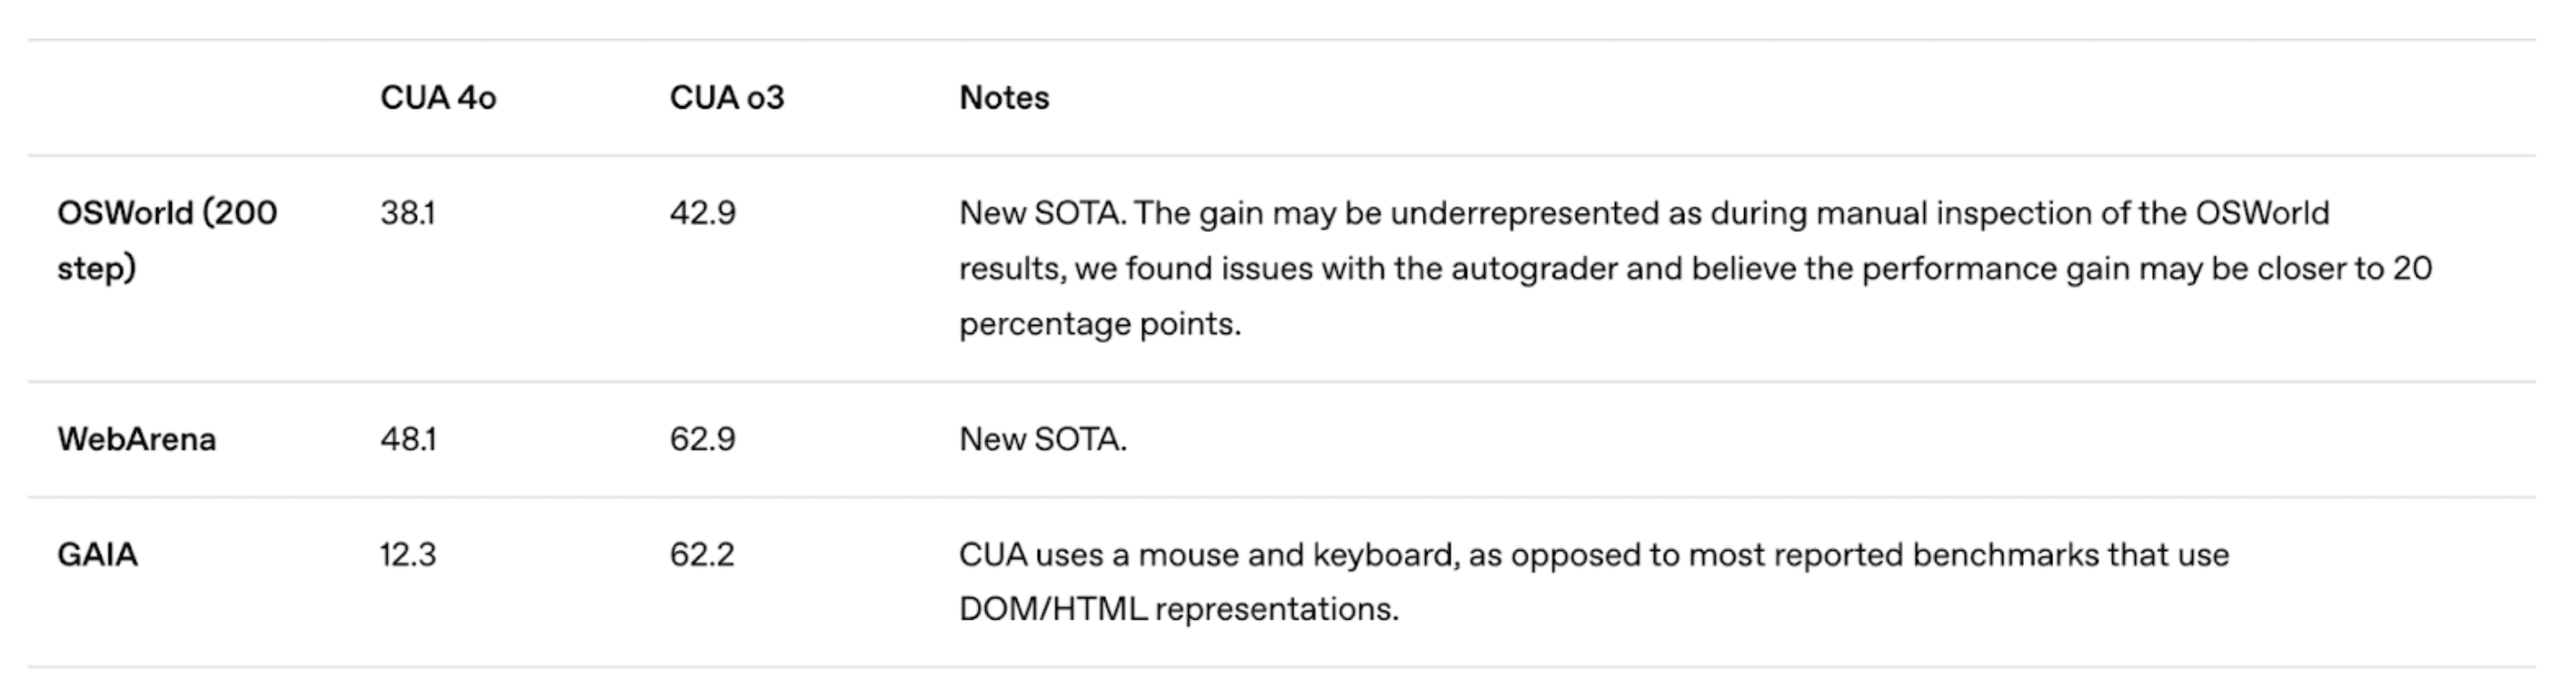Click the CUA 4o column header

(x=438, y=98)
